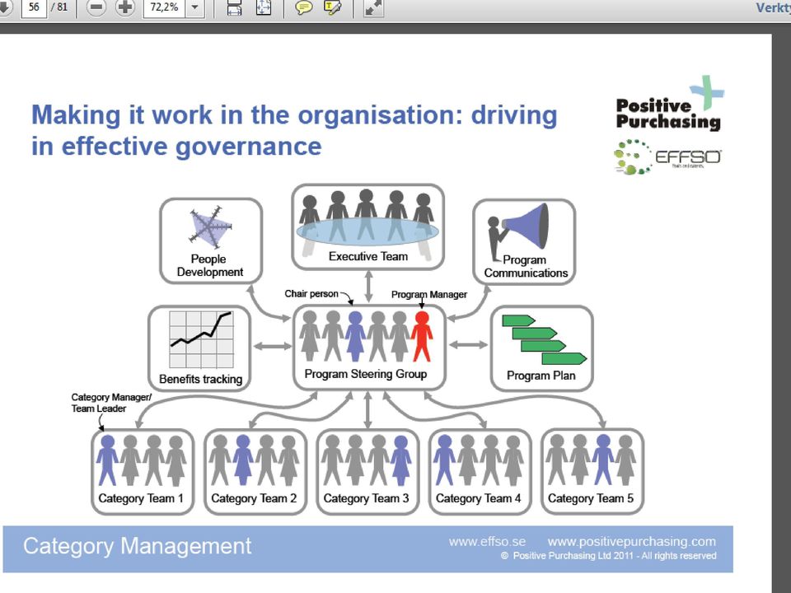Click the '/ 81' total page count

59,7
